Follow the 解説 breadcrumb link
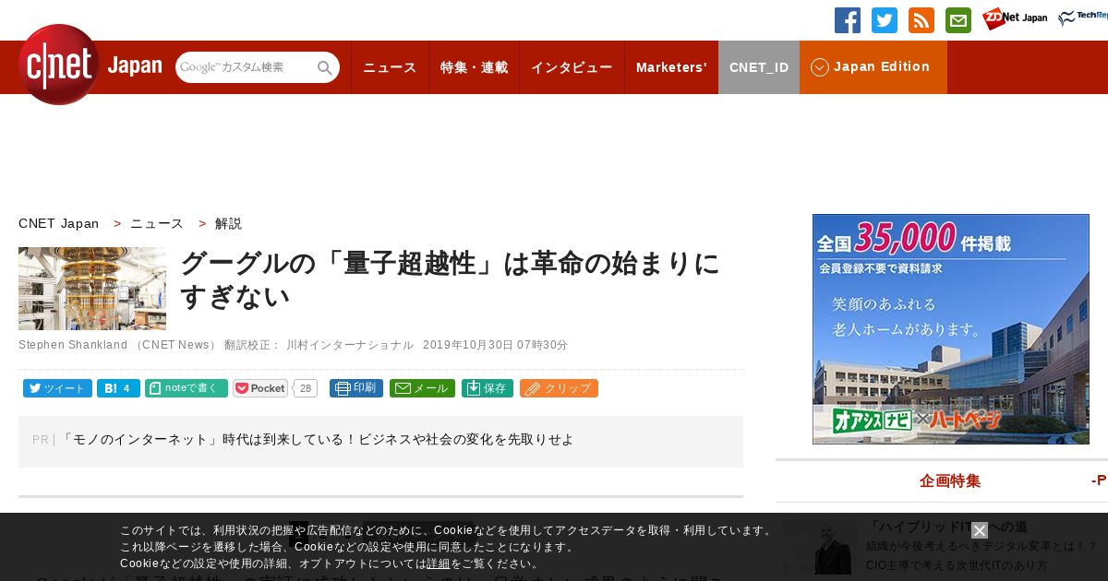This screenshot has height=581, width=1108. 228,223
